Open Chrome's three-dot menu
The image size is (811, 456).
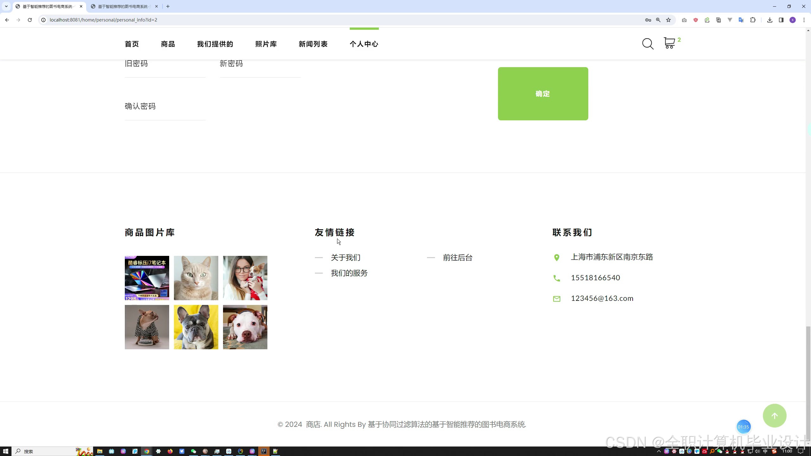tap(804, 20)
